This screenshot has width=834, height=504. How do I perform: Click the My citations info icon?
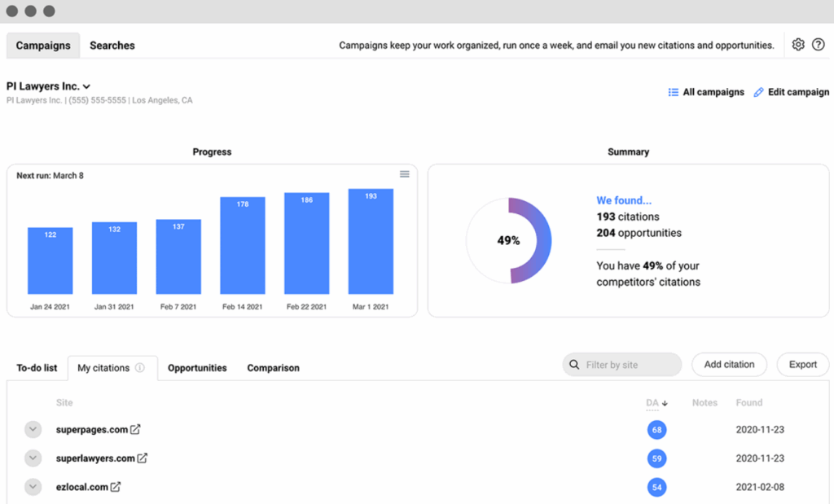pyautogui.click(x=140, y=368)
